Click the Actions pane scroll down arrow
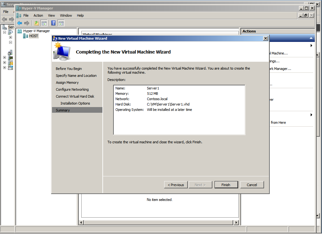This screenshot has height=234, width=322. pyautogui.click(x=318, y=216)
